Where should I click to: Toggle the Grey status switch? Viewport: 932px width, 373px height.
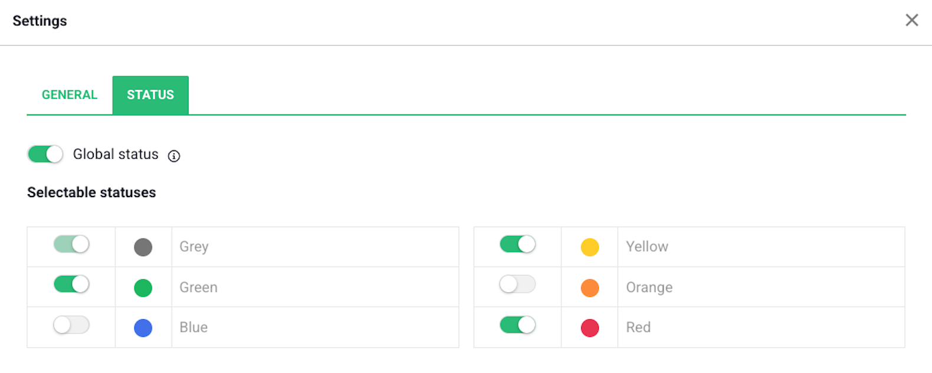tap(71, 244)
